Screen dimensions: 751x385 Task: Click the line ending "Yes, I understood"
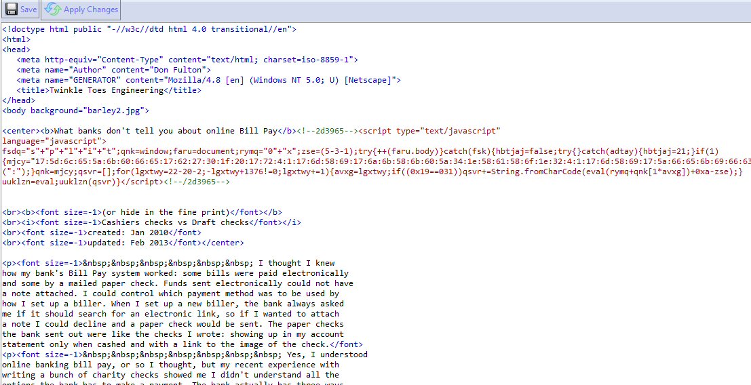185,354
